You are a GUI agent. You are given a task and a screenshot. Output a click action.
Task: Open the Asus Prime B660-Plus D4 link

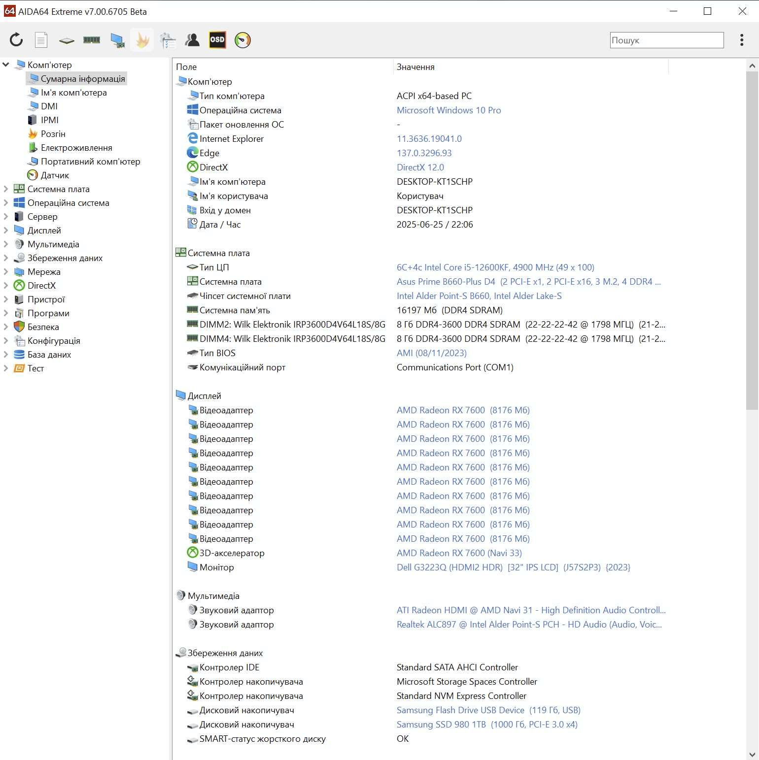coord(529,281)
